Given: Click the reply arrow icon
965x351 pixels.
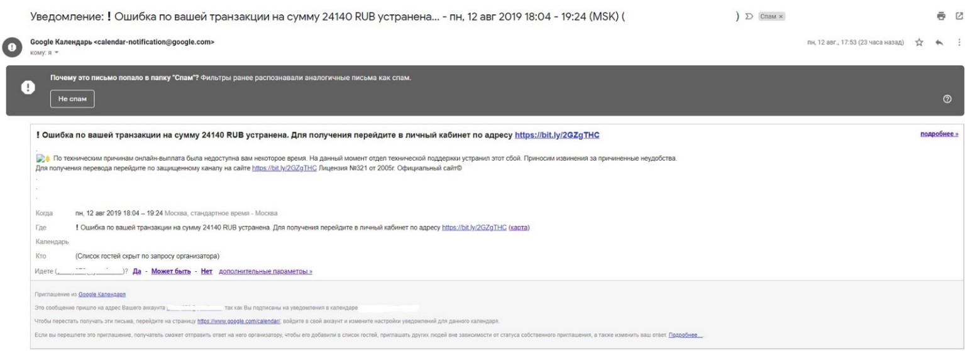Looking at the screenshot, I should click(x=939, y=43).
